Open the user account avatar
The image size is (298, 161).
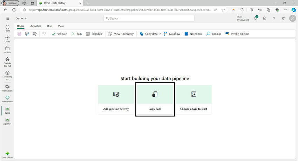coord(292,19)
